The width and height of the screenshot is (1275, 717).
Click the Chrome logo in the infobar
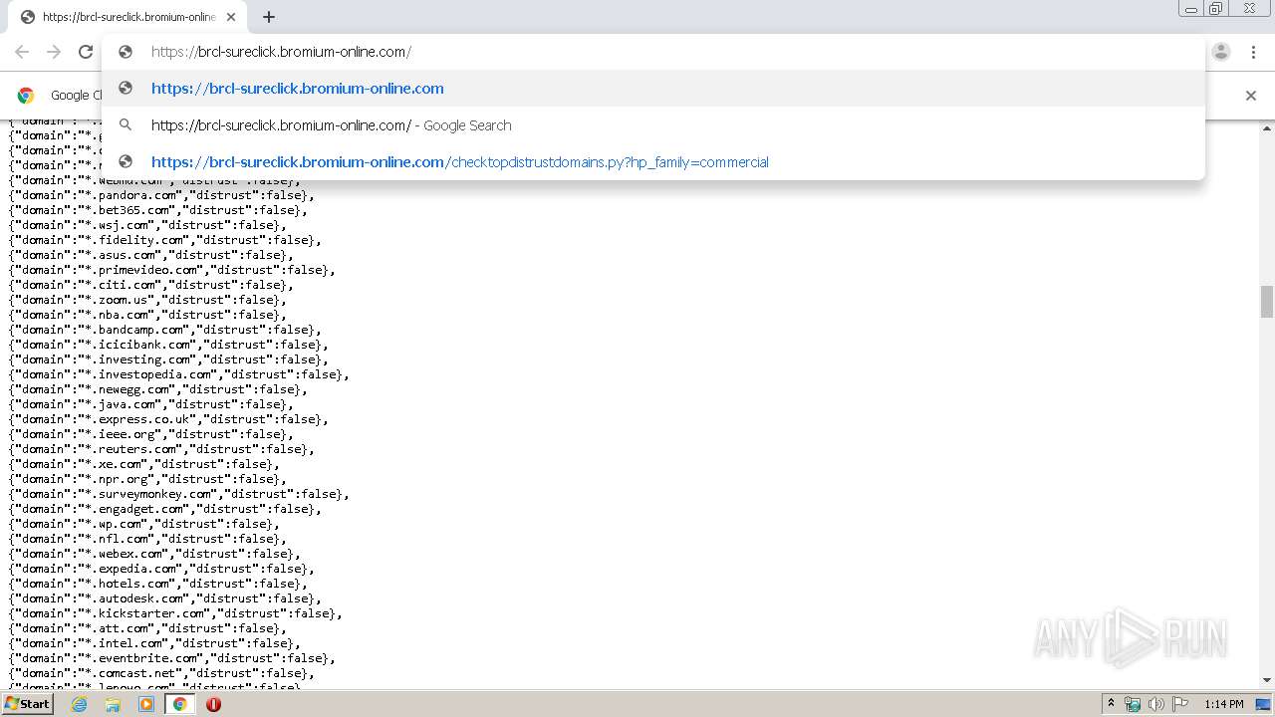[26, 96]
